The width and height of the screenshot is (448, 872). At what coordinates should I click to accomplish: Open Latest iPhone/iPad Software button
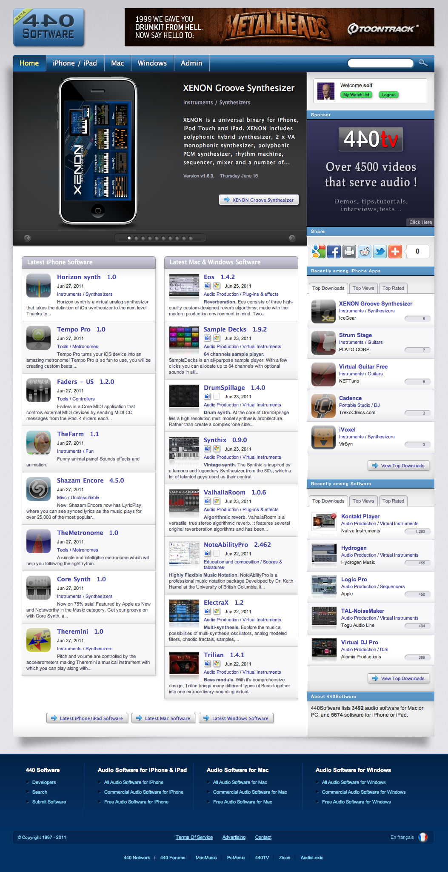point(87,718)
